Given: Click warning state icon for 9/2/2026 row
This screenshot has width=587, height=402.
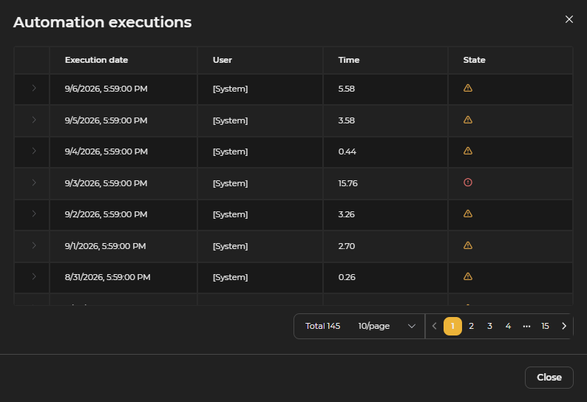Looking at the screenshot, I should [468, 214].
